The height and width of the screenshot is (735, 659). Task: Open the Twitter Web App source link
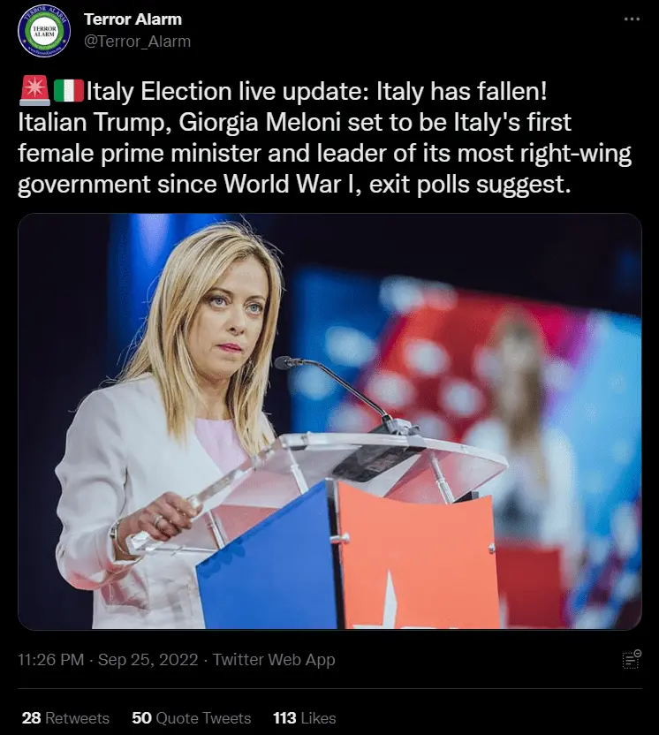point(274,660)
